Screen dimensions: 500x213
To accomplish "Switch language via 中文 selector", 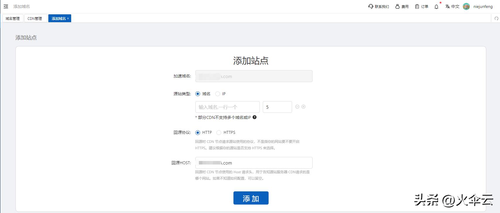I will click(452, 6).
